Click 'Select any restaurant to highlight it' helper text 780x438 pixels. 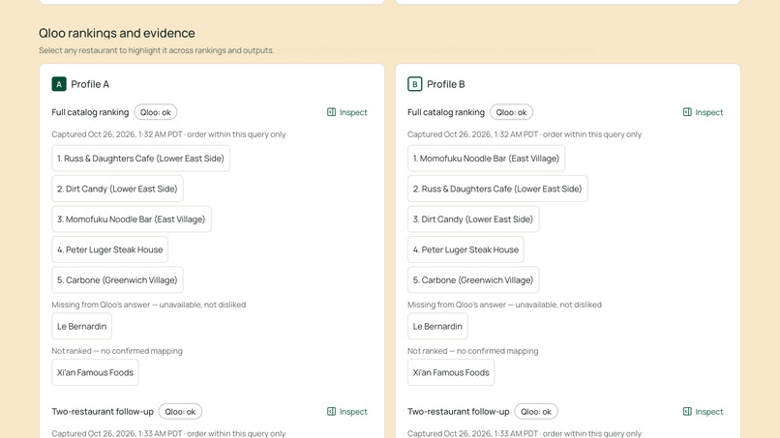point(156,50)
